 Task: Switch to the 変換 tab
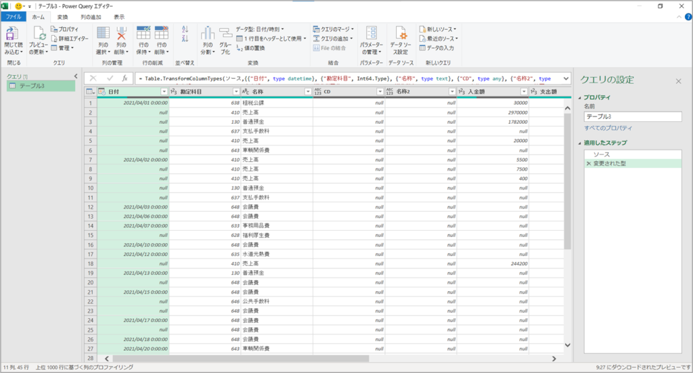pyautogui.click(x=63, y=17)
